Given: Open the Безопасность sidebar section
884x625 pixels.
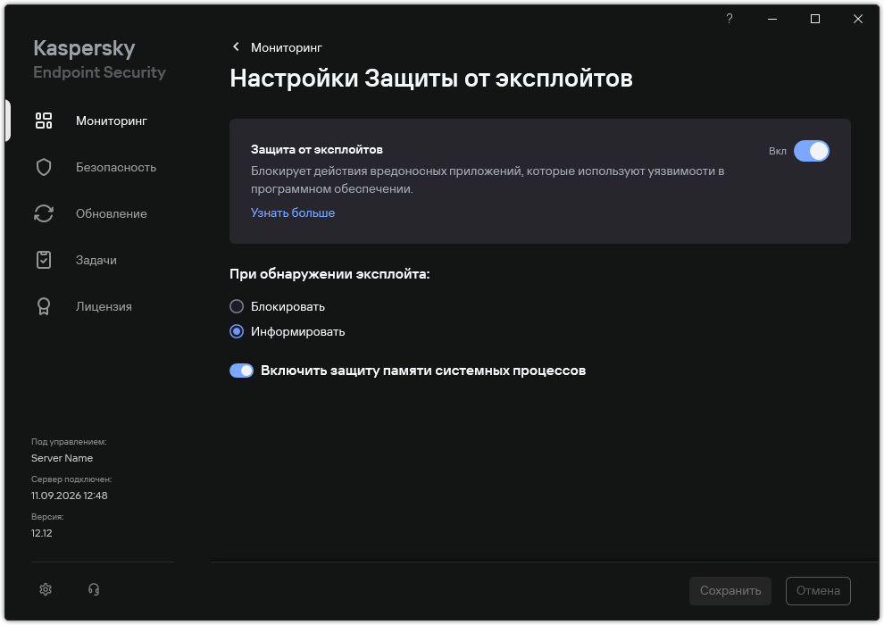Looking at the screenshot, I should (x=116, y=167).
